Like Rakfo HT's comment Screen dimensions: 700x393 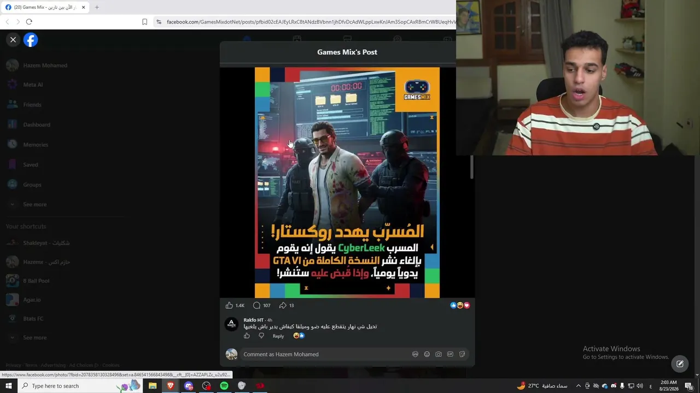pos(247,336)
